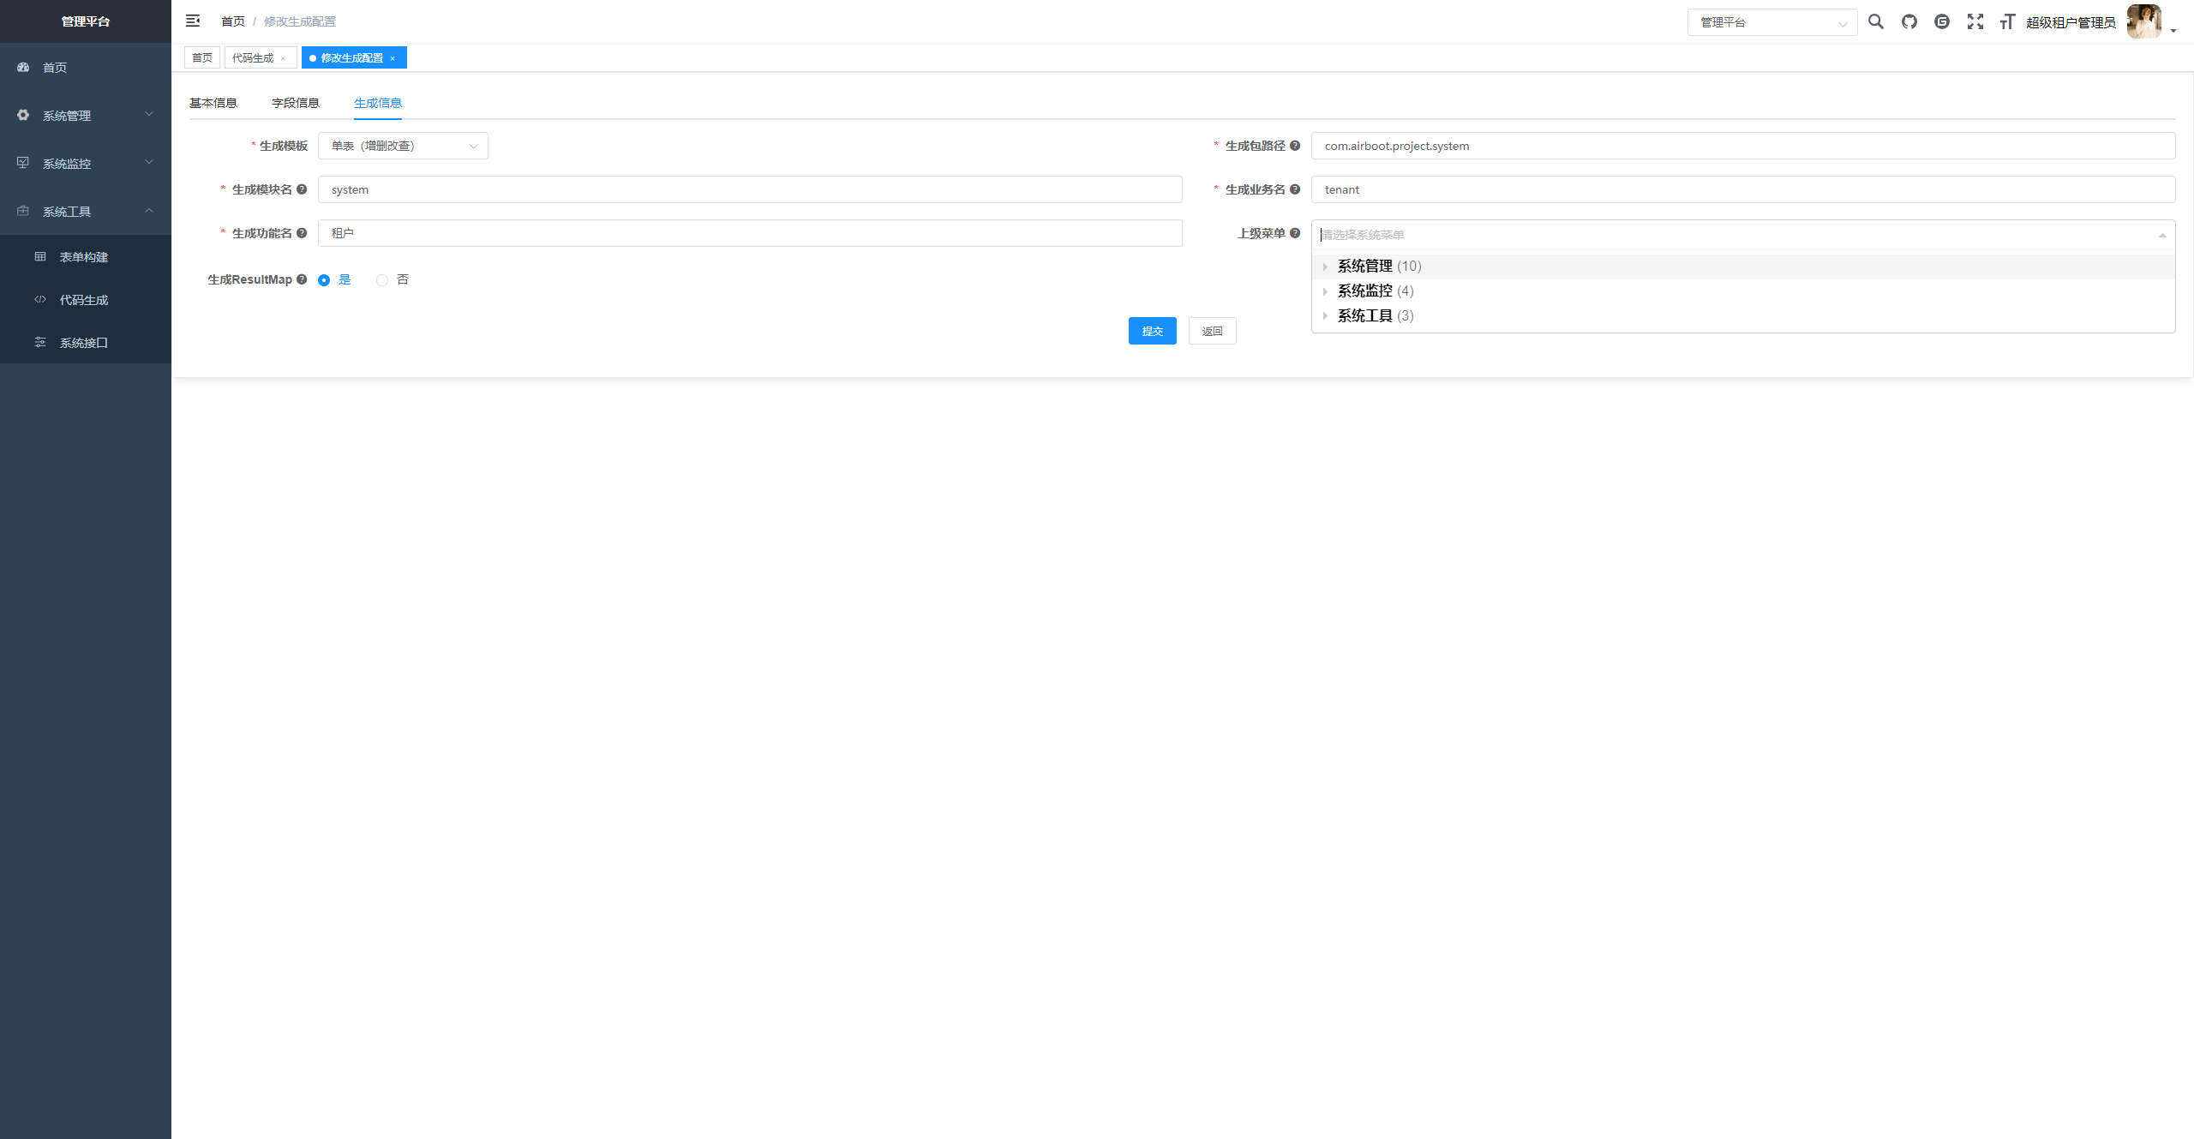Screen dimensions: 2194x1139
Task: Click the 生成包路径 help icon
Action: pyautogui.click(x=1295, y=146)
